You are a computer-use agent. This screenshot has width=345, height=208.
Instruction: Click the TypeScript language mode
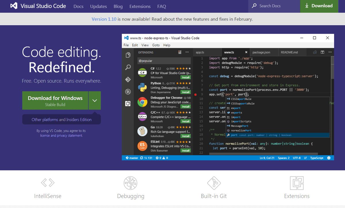click(317, 158)
